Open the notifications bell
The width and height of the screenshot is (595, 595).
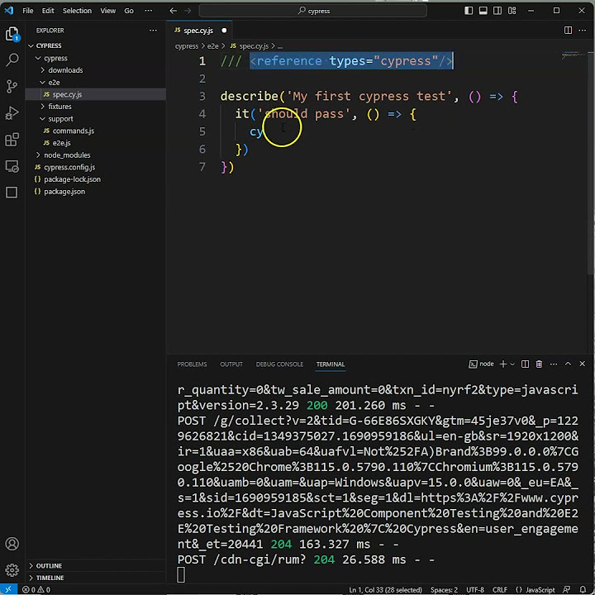[x=583, y=590]
